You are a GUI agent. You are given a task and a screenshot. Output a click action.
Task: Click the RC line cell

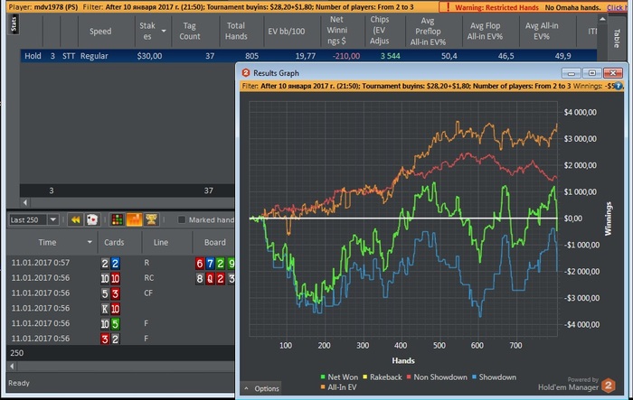tap(148, 278)
